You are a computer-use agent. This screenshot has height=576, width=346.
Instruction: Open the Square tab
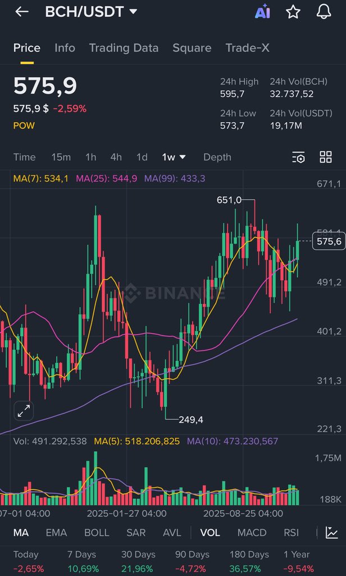point(192,48)
